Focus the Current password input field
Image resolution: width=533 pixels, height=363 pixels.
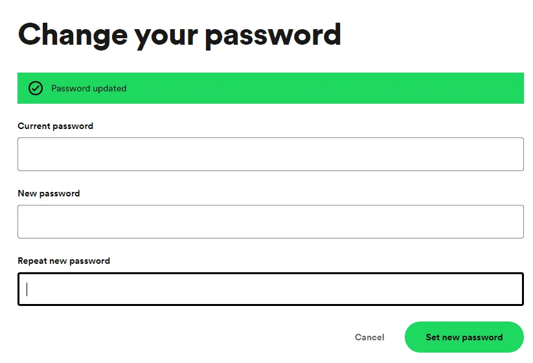tap(271, 154)
